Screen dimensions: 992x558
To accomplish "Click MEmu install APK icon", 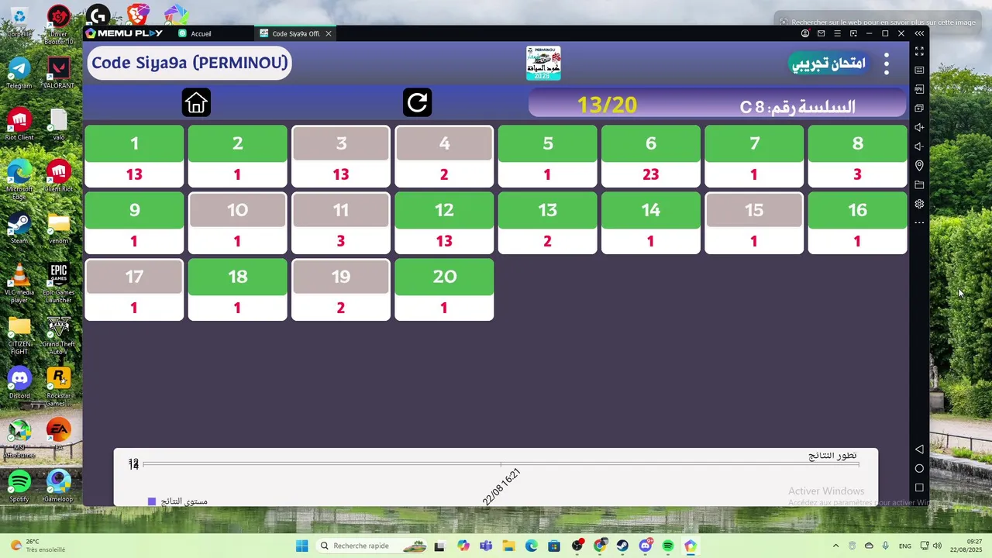I will click(919, 89).
